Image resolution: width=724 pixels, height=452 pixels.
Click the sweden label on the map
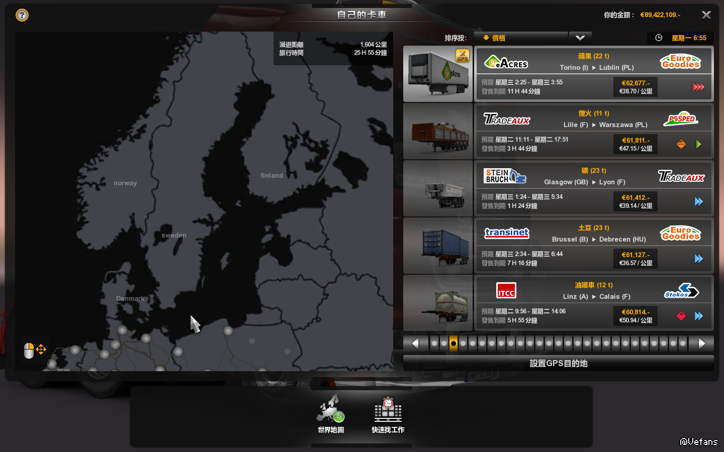[x=174, y=236]
